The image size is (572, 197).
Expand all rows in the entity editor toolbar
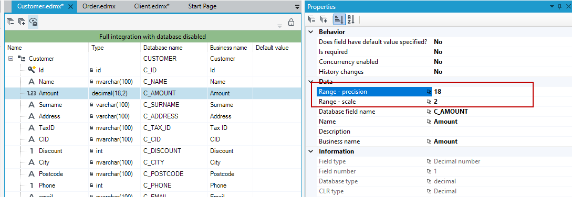(22, 22)
